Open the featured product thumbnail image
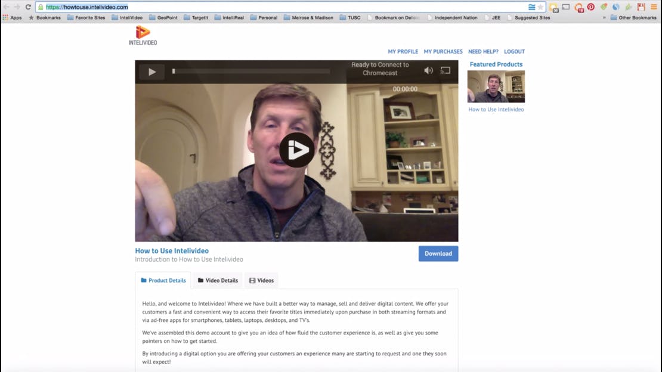662x372 pixels. tap(496, 86)
